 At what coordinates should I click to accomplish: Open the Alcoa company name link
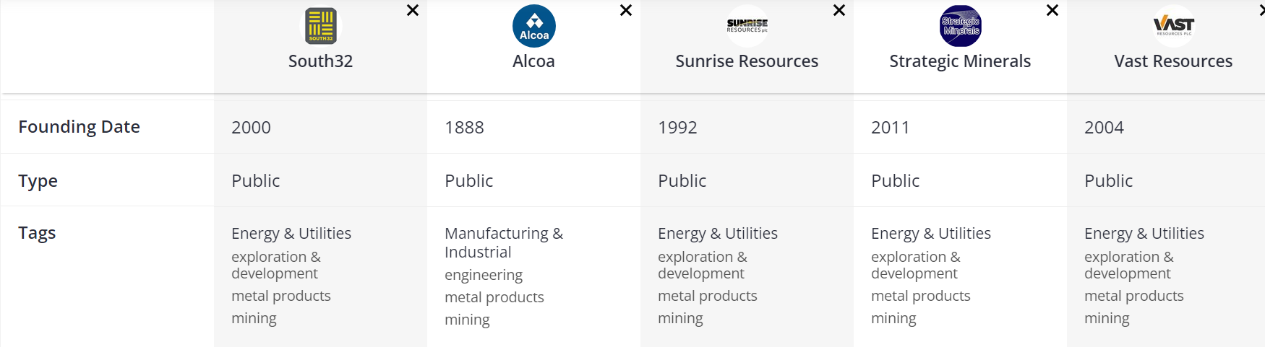533,61
